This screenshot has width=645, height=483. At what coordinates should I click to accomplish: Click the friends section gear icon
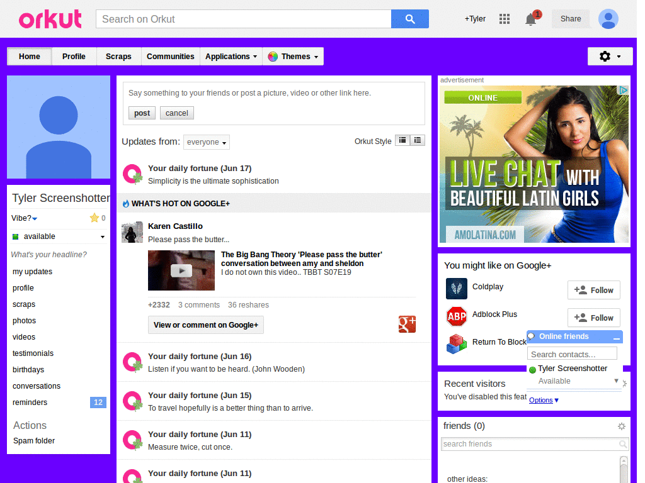click(621, 426)
